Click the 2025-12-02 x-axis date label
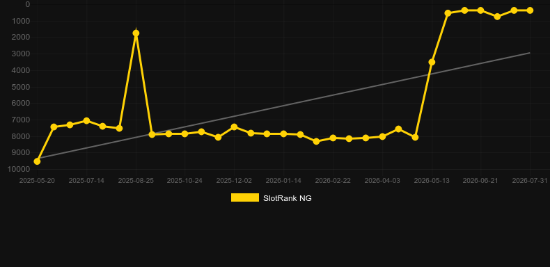 pos(234,181)
